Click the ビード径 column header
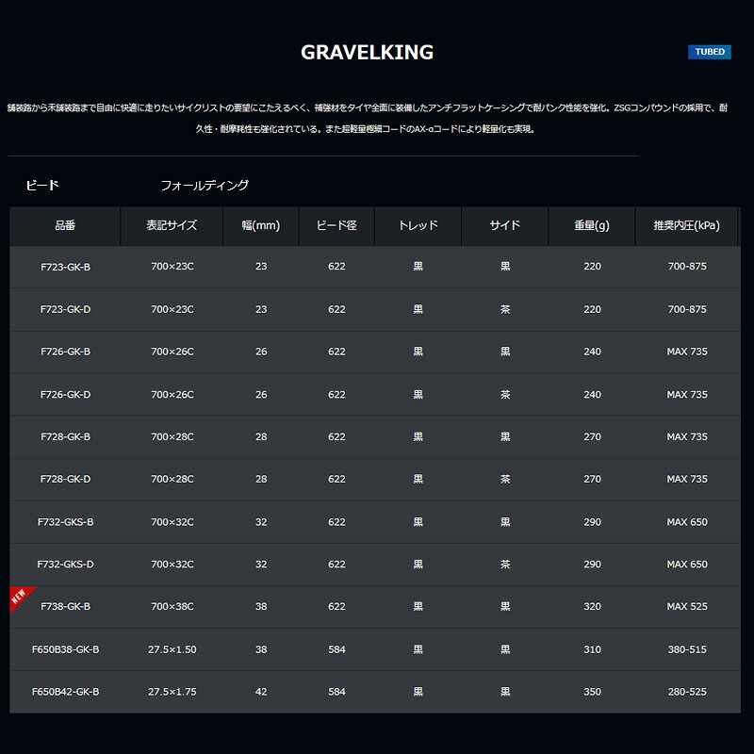 pos(336,226)
